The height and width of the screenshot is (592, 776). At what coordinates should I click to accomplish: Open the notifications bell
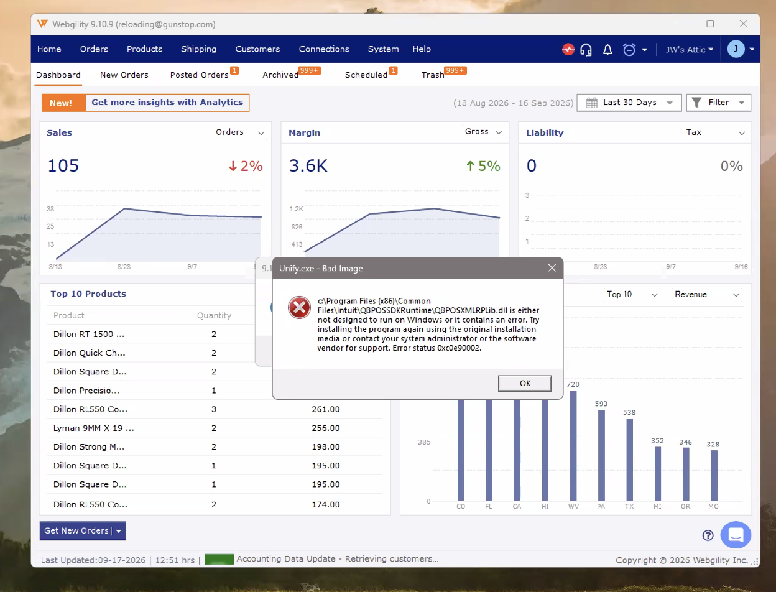click(608, 50)
